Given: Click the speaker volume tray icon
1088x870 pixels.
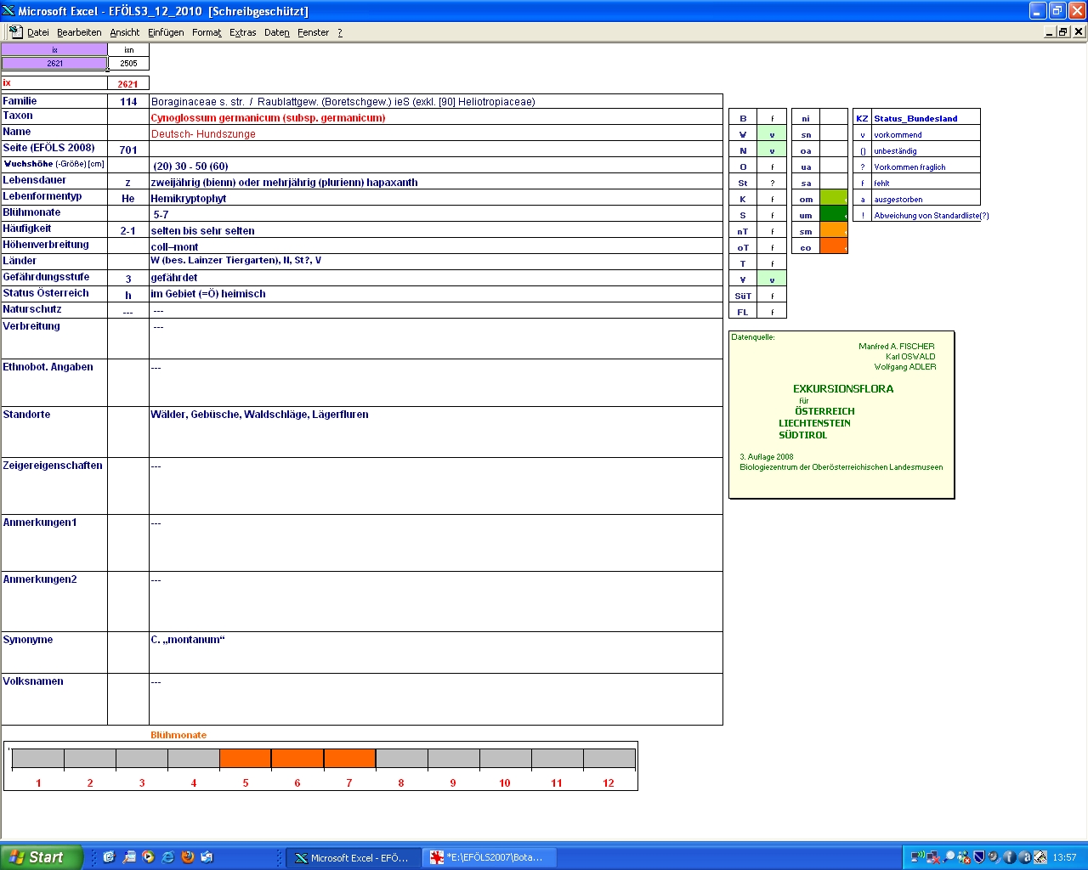Looking at the screenshot, I should pyautogui.click(x=994, y=857).
